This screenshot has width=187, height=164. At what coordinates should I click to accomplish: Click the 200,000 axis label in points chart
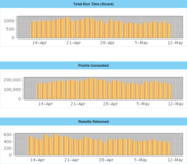[x=12, y=80]
